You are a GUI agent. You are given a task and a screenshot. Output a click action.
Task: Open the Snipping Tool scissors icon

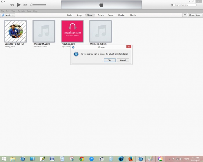point(72,159)
